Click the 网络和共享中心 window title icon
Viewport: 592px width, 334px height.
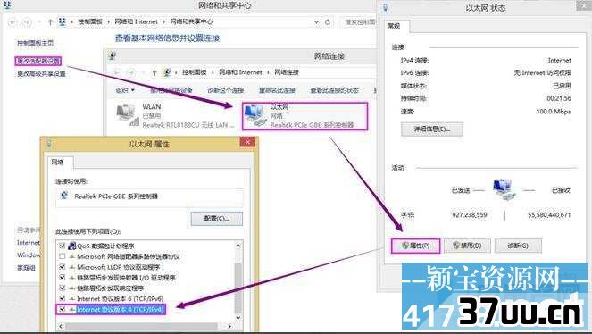(7, 5)
